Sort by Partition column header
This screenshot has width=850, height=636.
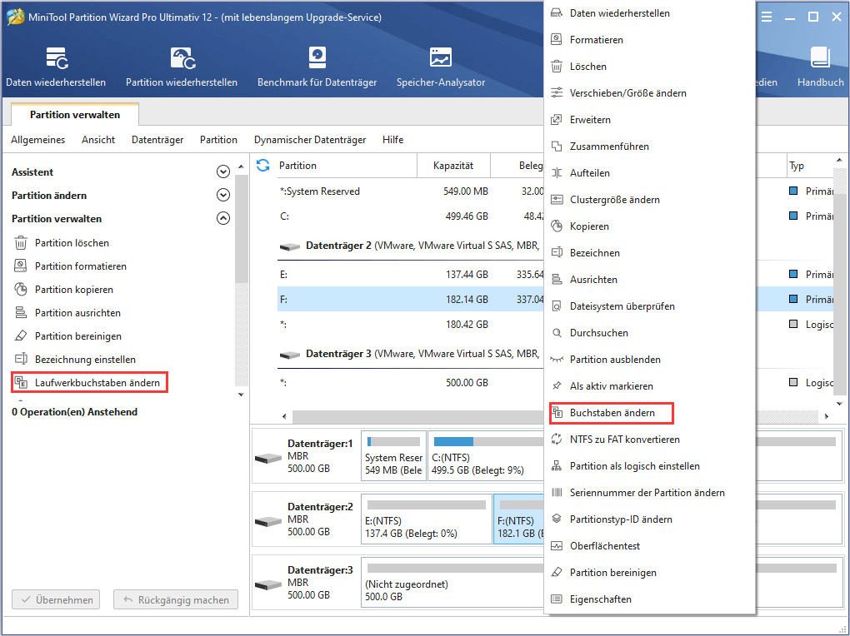[347, 166]
